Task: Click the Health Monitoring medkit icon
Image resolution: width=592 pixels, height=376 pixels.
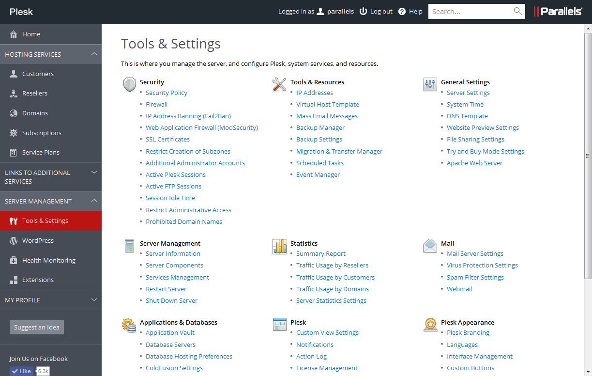Action: 14,260
